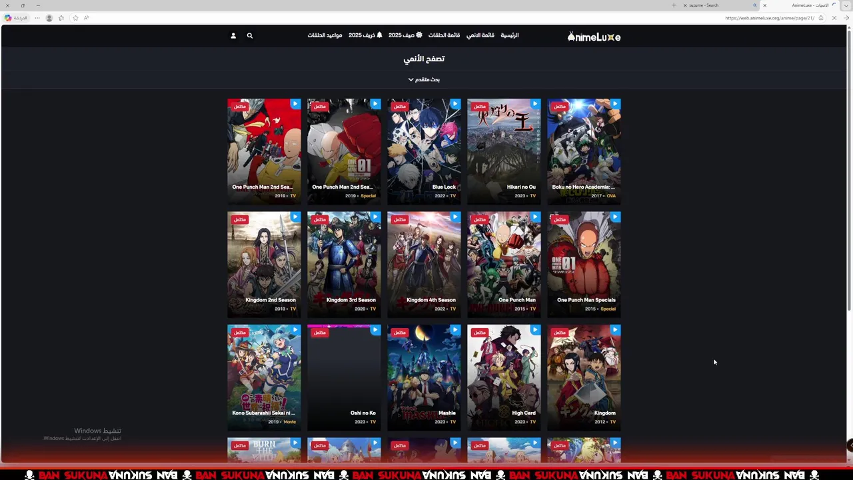Close the suzume - Search tab
Image resolution: width=853 pixels, height=480 pixels.
click(x=685, y=5)
